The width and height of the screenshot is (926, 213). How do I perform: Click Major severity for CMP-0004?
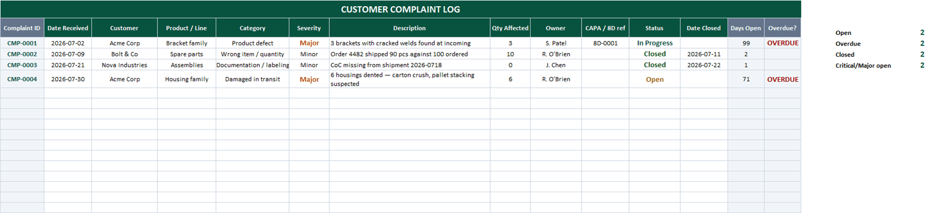pyautogui.click(x=309, y=79)
